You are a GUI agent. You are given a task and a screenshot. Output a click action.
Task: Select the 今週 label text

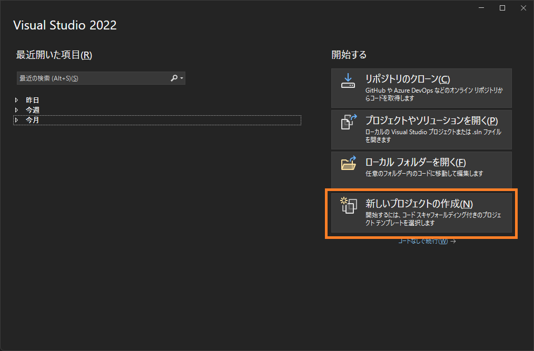[32, 110]
